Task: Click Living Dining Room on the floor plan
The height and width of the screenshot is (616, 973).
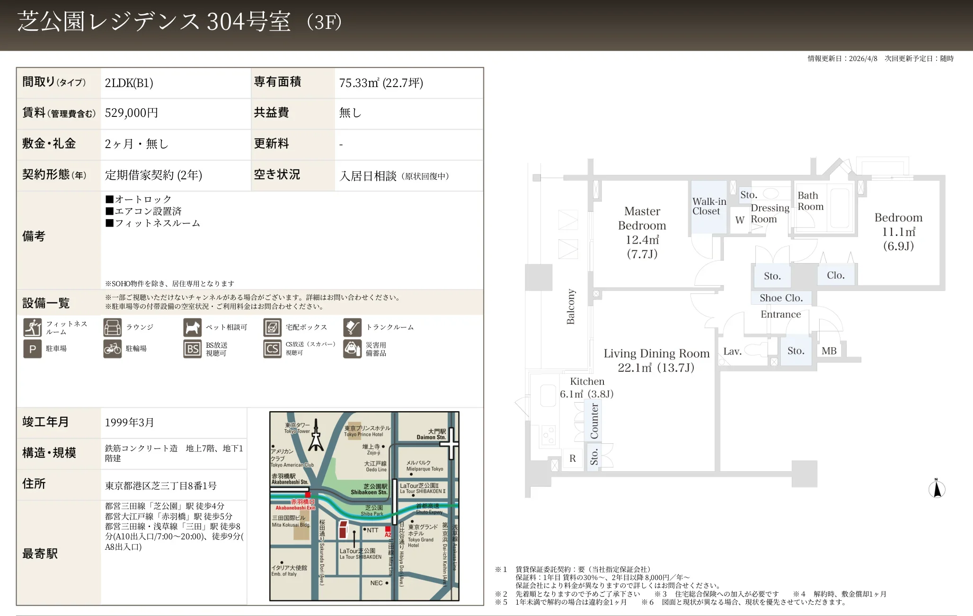Action: click(x=656, y=353)
